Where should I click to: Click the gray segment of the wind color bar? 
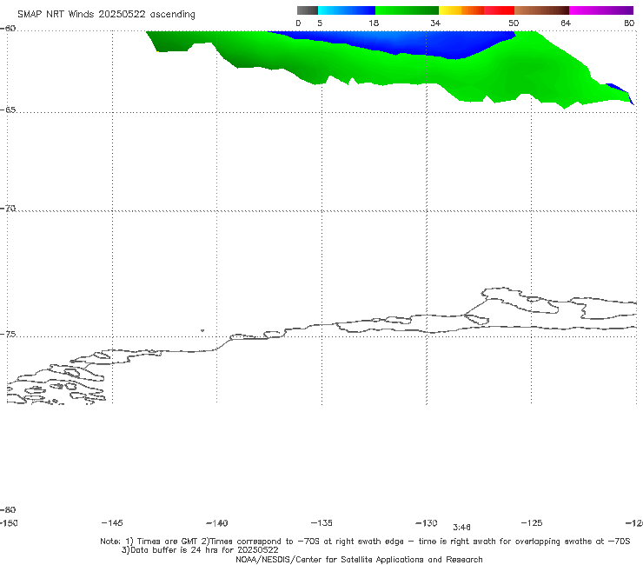click(x=307, y=10)
